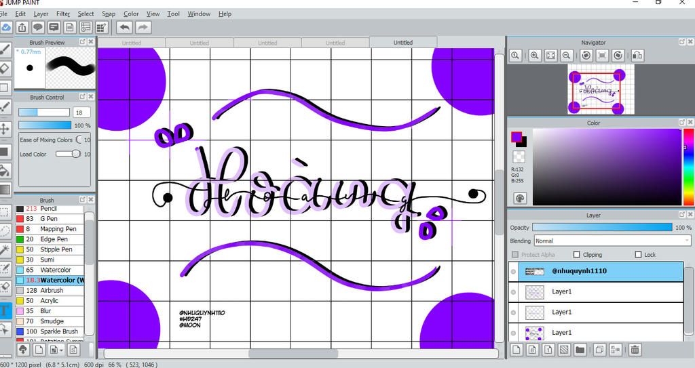Image resolution: width=695 pixels, height=368 pixels.
Task: Open the Help menu
Action: 225,14
